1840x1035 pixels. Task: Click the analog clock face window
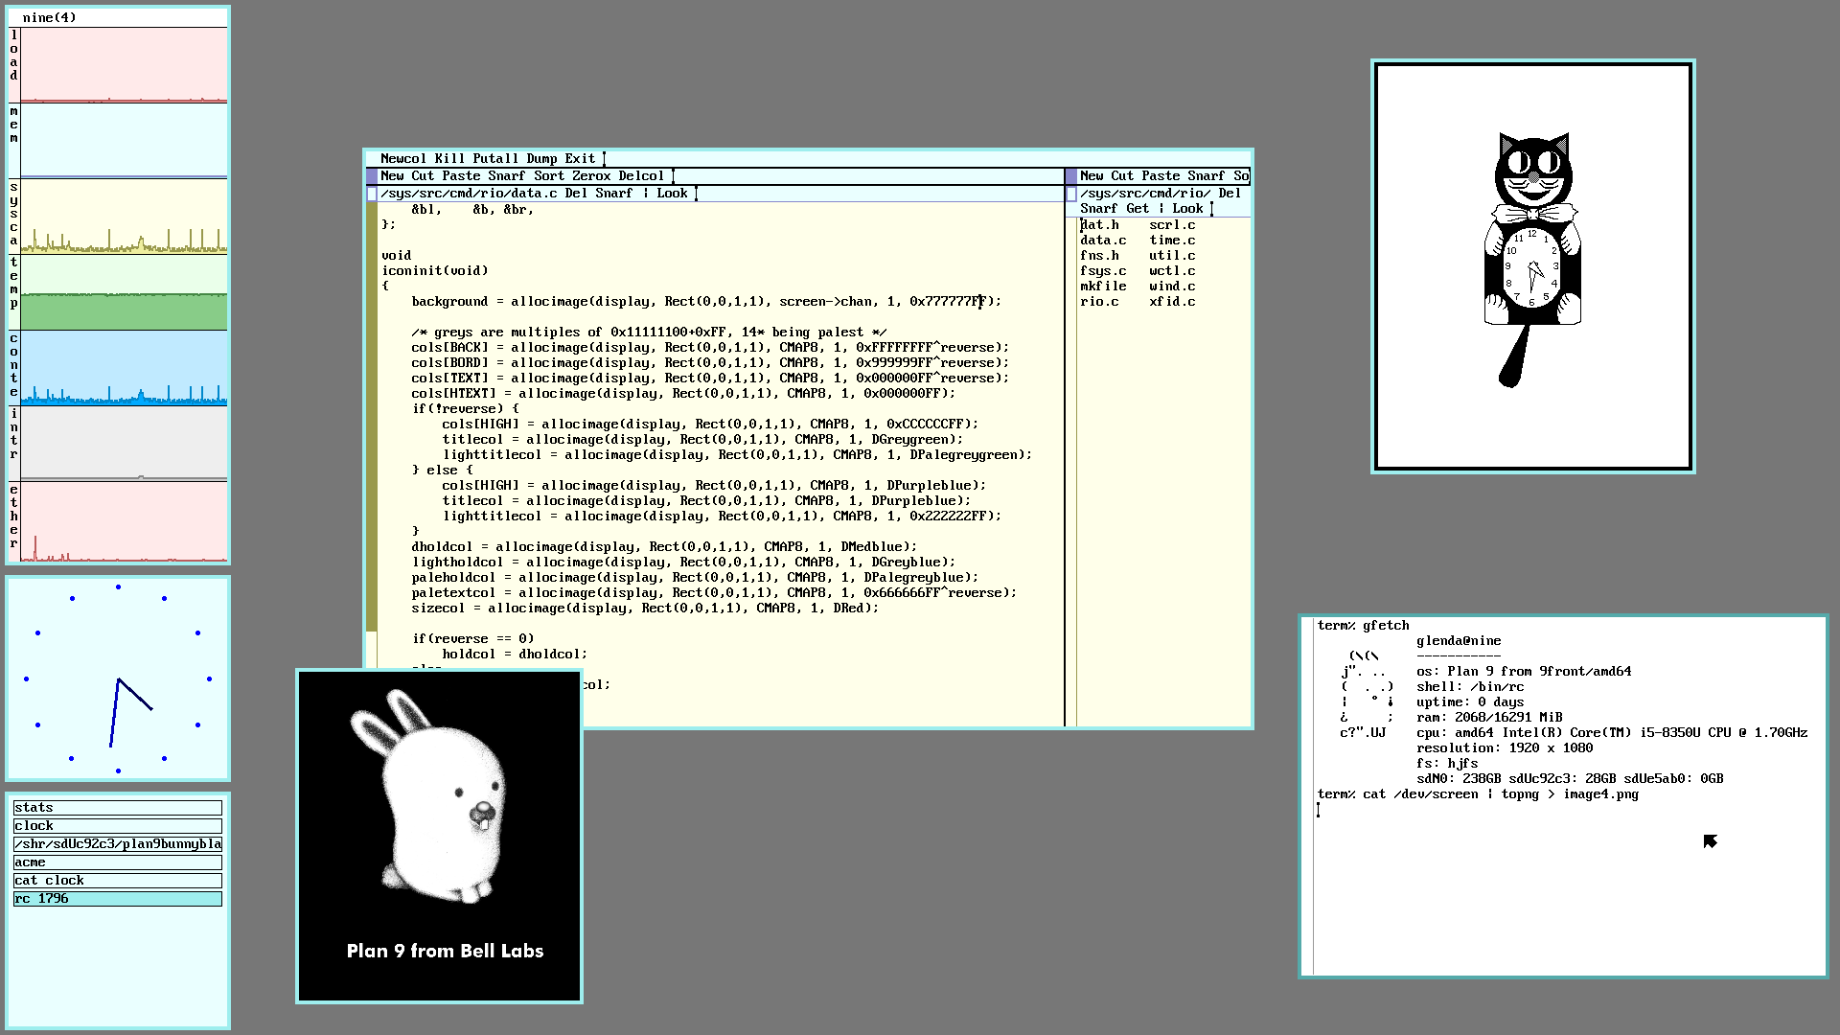point(118,678)
